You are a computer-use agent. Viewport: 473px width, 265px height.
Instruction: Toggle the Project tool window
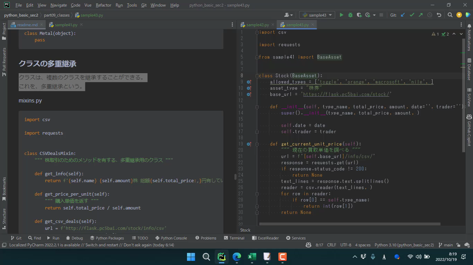click(x=4, y=31)
